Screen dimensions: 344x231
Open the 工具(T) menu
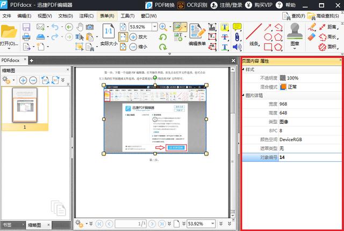[127, 16]
